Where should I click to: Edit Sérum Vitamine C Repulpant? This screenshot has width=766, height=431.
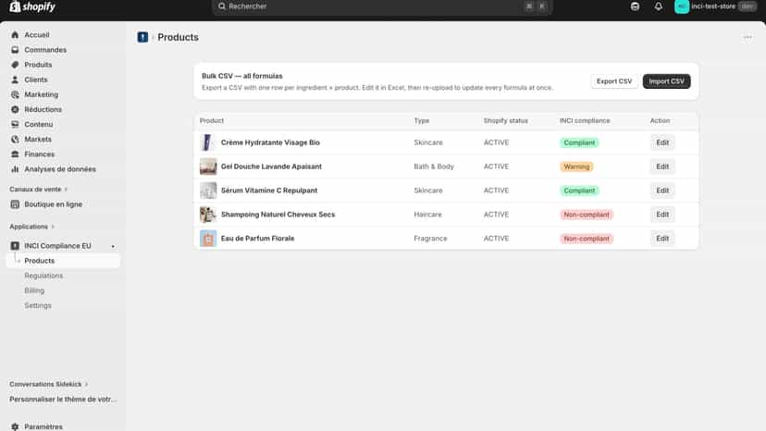[662, 191]
